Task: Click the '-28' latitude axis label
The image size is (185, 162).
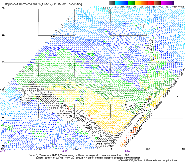Action: pos(2,117)
